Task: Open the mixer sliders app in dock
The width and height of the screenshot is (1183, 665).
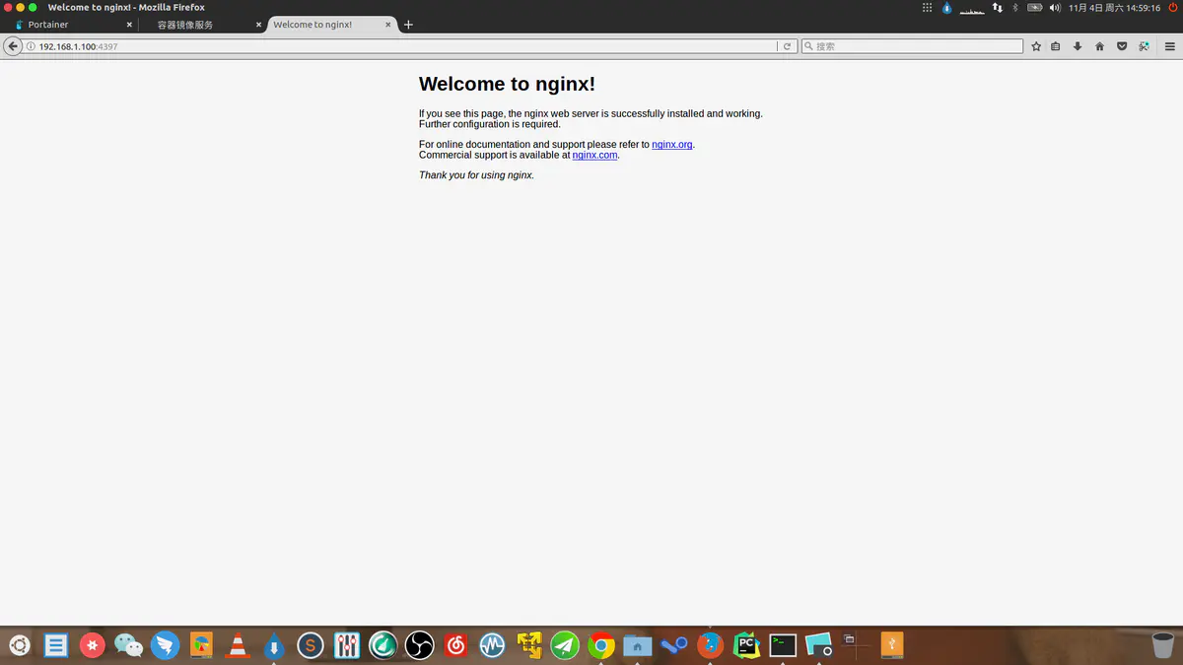Action: (x=346, y=645)
